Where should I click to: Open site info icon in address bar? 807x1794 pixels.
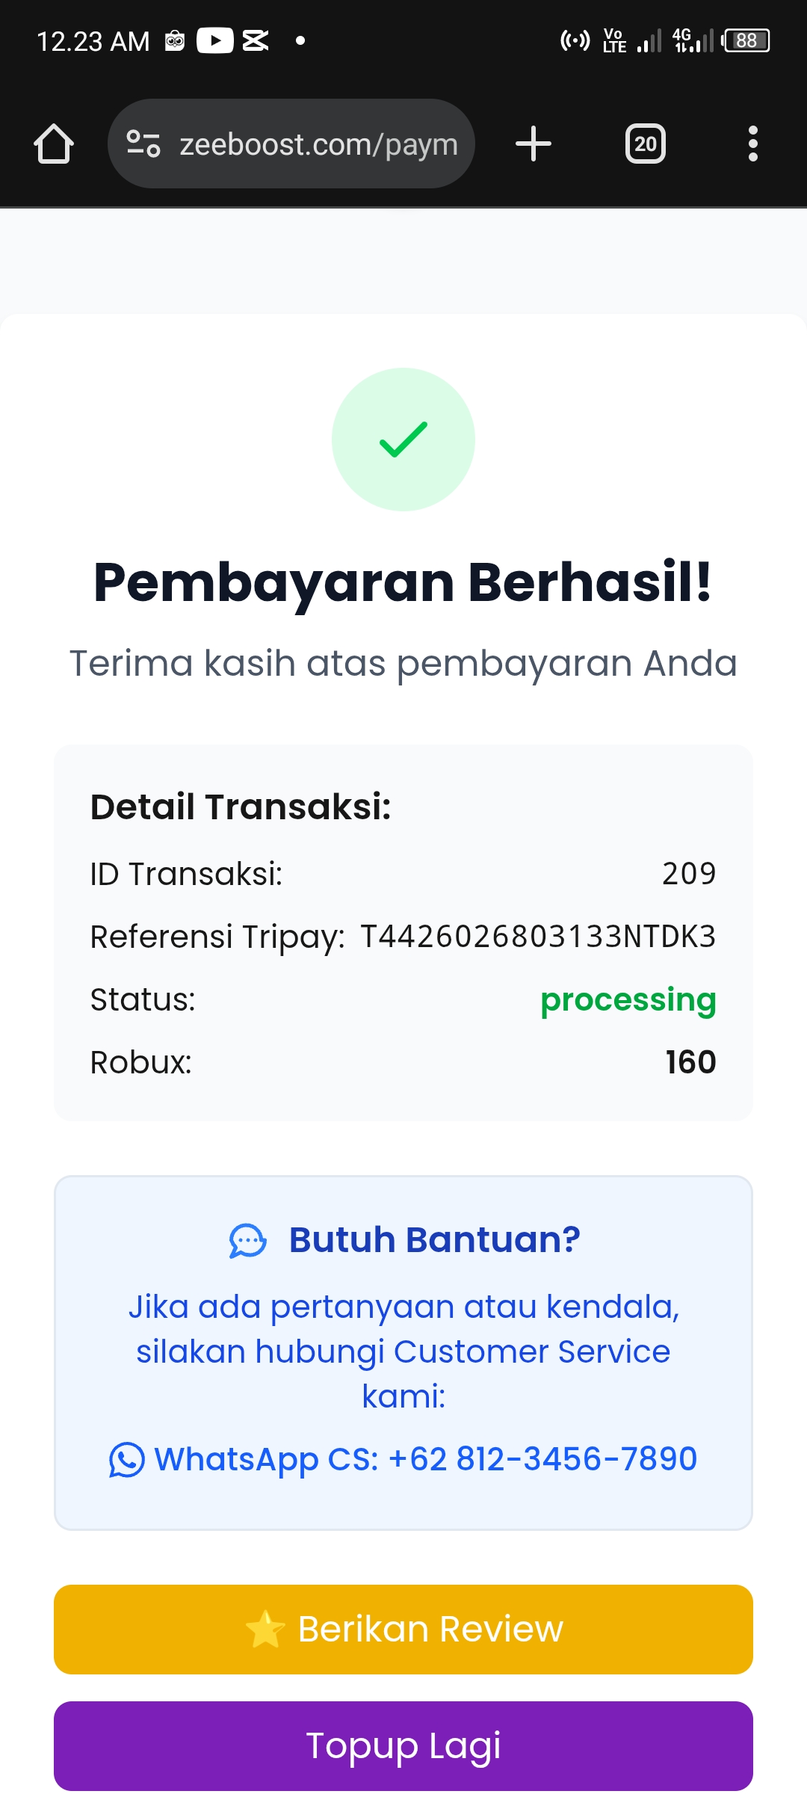click(143, 144)
